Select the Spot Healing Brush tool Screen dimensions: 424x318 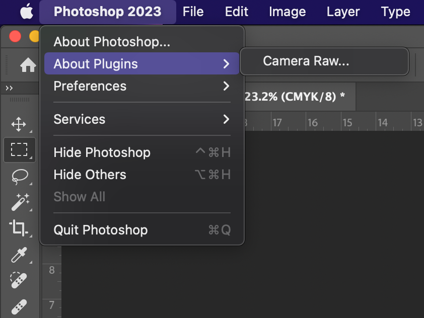19,280
